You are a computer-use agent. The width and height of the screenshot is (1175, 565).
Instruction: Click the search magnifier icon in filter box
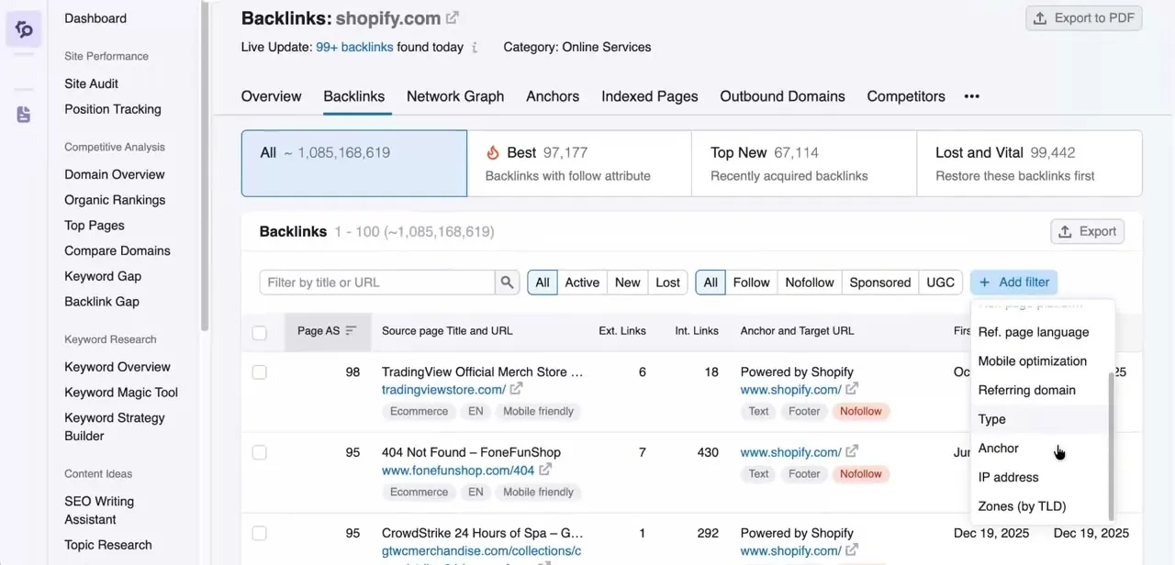click(x=507, y=282)
